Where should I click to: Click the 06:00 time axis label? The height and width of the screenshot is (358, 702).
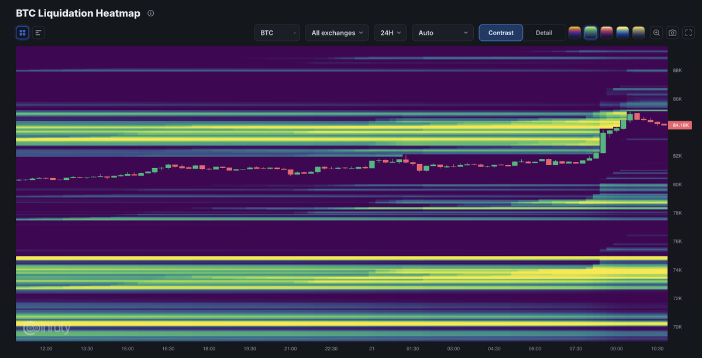click(x=535, y=349)
